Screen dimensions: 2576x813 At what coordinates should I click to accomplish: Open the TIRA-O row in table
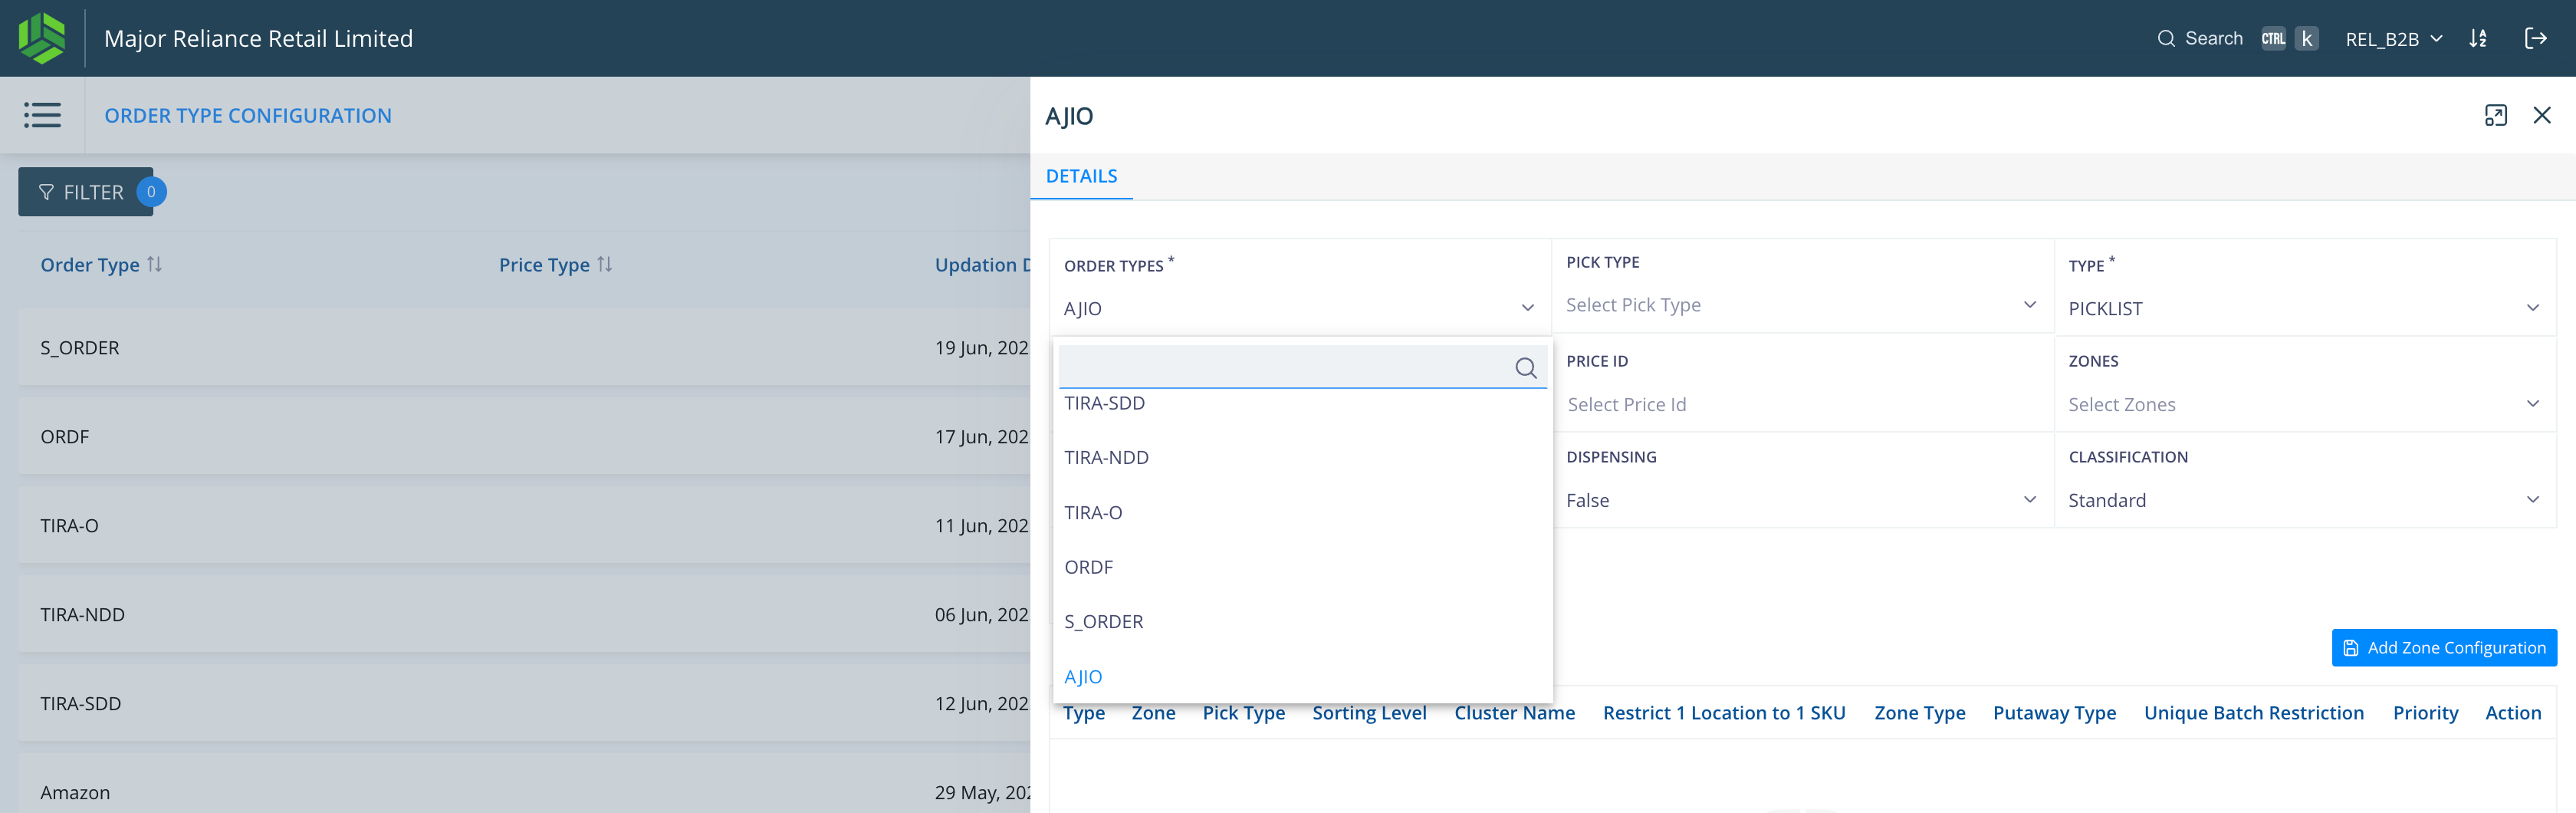click(x=524, y=526)
